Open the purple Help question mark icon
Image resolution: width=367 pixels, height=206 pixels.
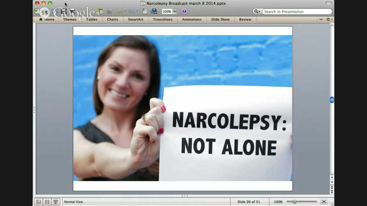pos(184,11)
